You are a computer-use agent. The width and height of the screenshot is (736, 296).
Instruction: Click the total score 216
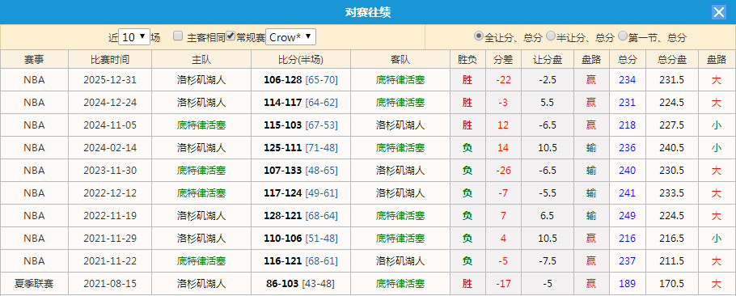pos(627,239)
